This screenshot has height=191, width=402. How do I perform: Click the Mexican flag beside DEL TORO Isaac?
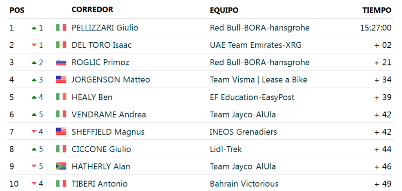[61, 45]
